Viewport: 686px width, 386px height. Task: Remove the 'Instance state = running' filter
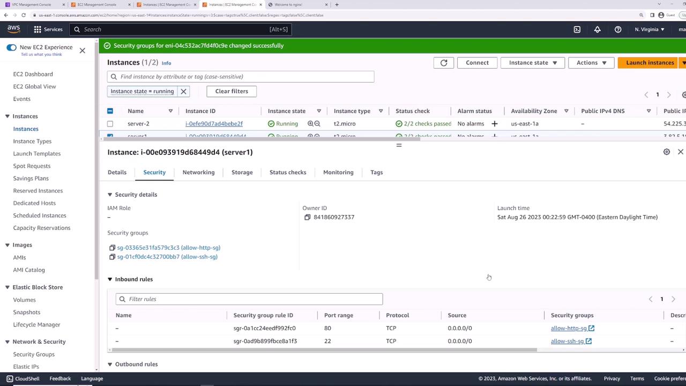(183, 91)
